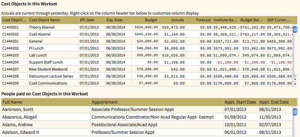Grab the cost objects table scrollbar thumb

[x=295, y=29]
